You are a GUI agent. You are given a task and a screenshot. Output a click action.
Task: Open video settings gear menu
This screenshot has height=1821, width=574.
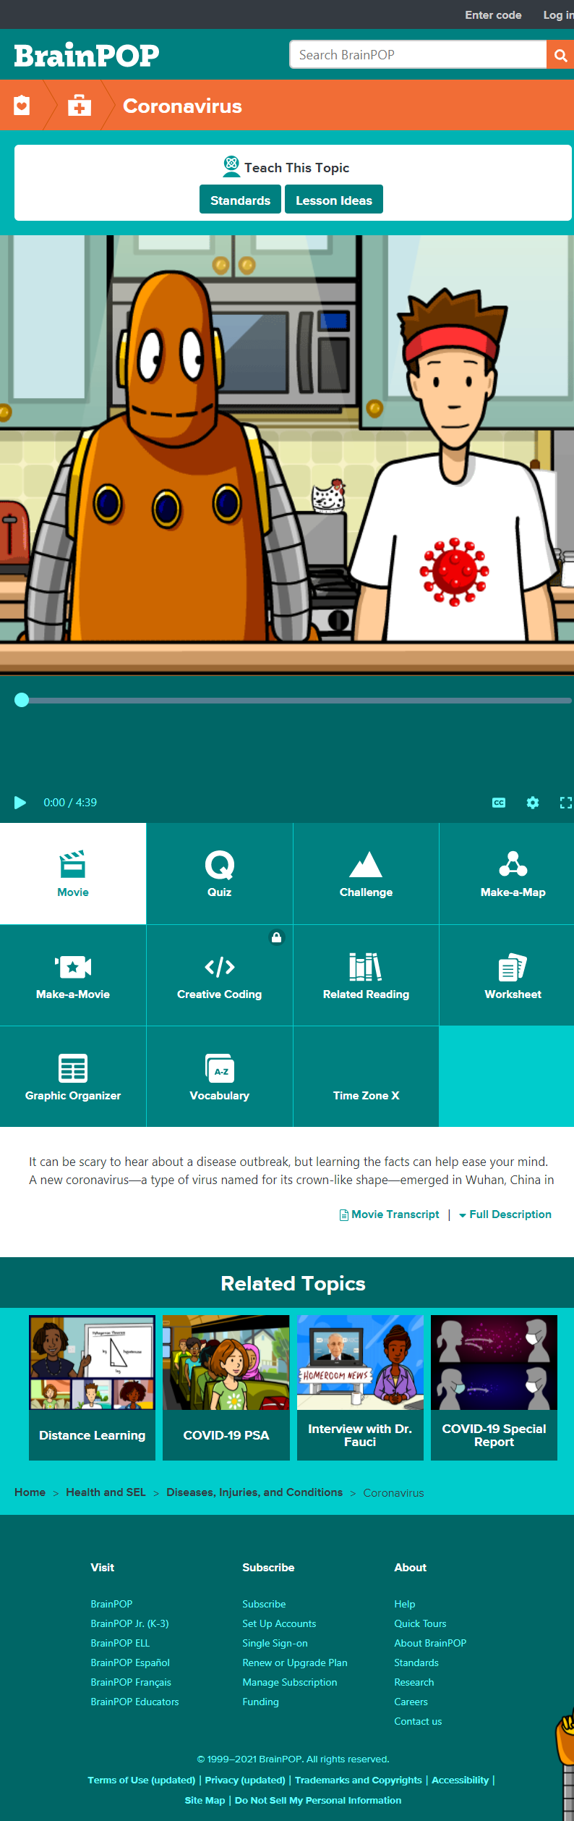[x=533, y=803]
